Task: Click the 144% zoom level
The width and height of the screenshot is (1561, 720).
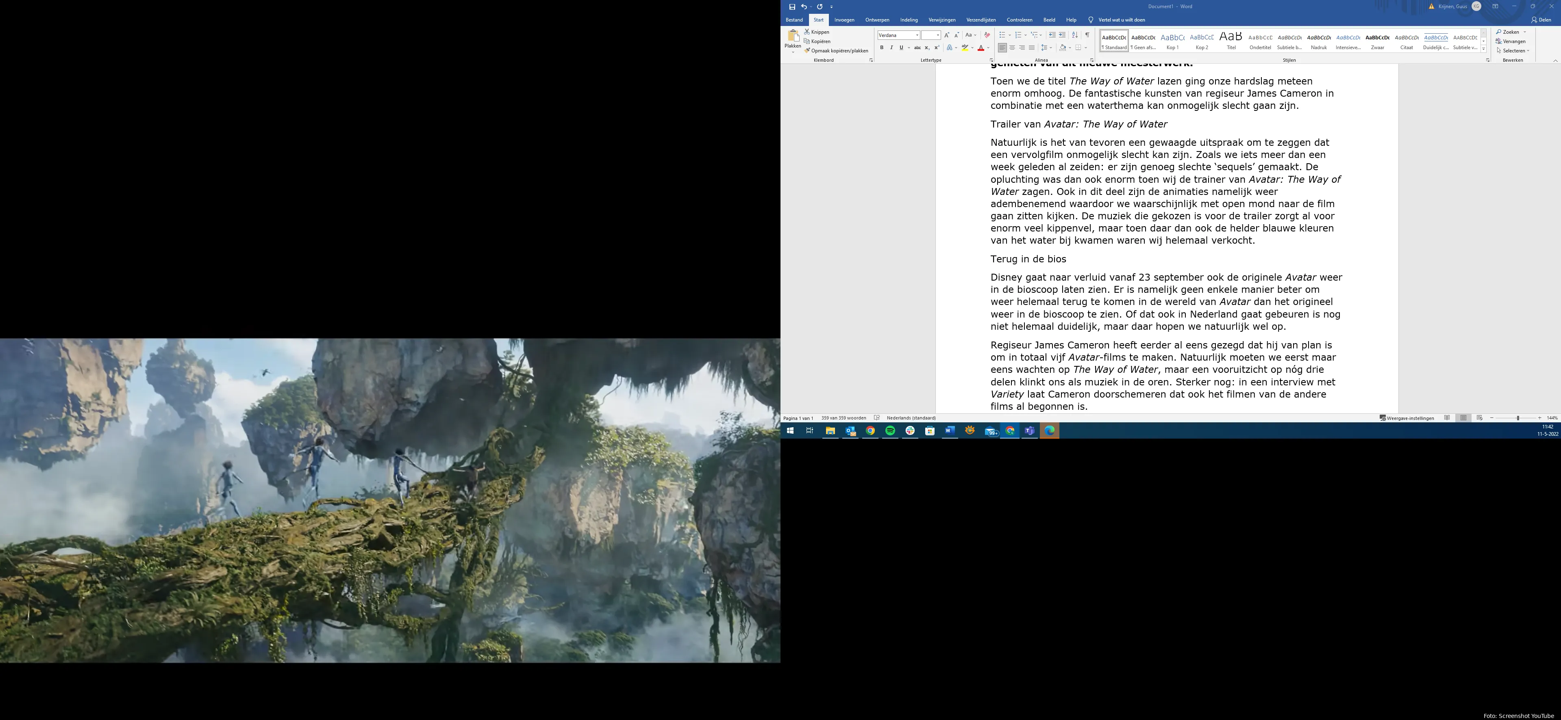Action: (1552, 418)
